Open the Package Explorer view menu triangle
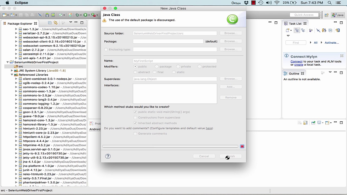Viewport: 347px width, 195px height. pos(71,22)
